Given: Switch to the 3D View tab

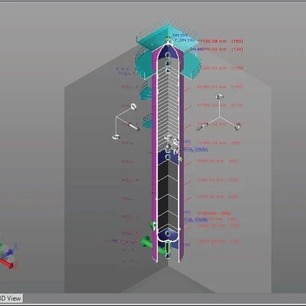Looking at the screenshot, I should pos(11,298).
